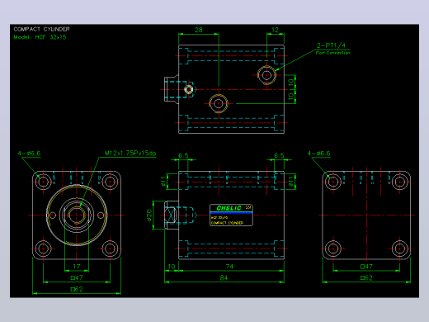Image resolution: width=429 pixels, height=322 pixels.
Task: Select "4-ø6.6" callout on the piston-rod view
Action: [29, 154]
